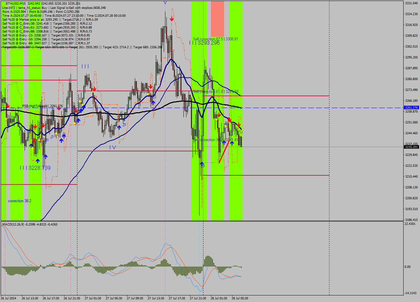
Task: Click the 3251.560 price axis value
Action: 411,122
